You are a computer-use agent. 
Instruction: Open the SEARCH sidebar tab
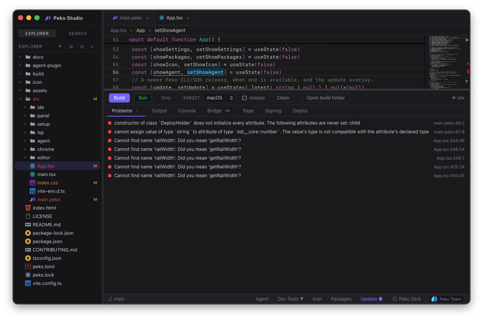tap(78, 34)
